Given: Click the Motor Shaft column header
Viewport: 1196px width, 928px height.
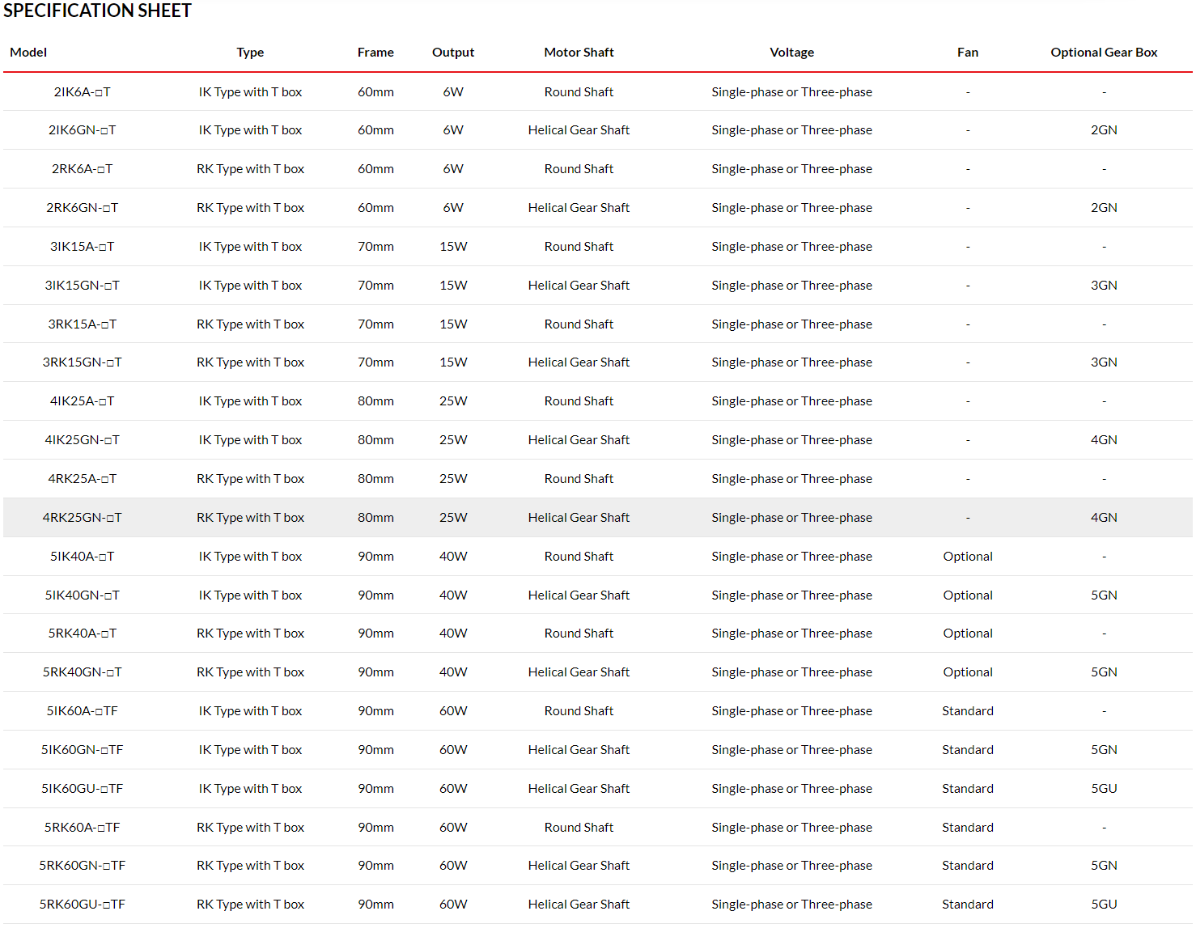Looking at the screenshot, I should pyautogui.click(x=579, y=53).
